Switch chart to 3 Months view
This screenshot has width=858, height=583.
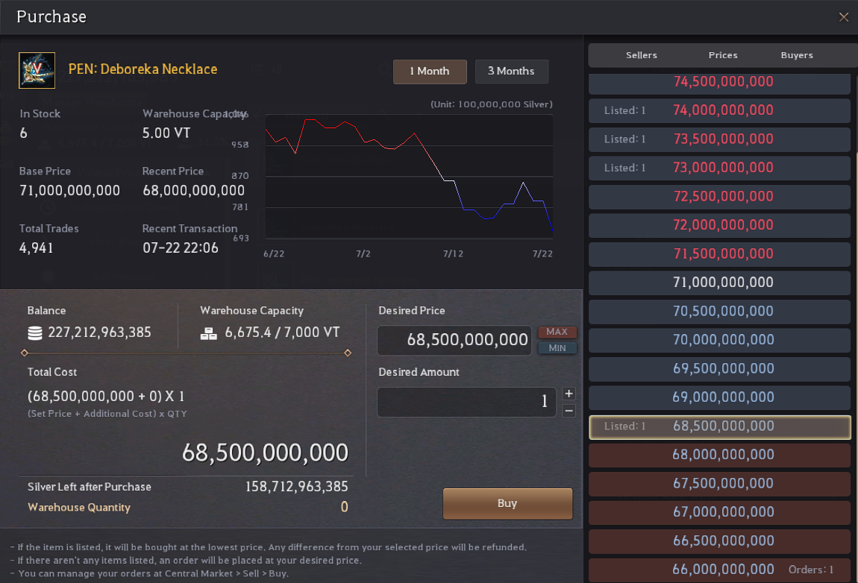[x=512, y=72]
